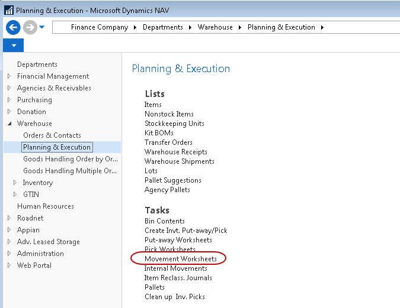Expand the Adv. Leased Storage node
The width and height of the screenshot is (400, 308).
tap(9, 242)
